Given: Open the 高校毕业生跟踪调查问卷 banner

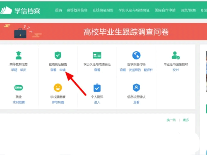Looking at the screenshot, I should [x=103, y=32].
